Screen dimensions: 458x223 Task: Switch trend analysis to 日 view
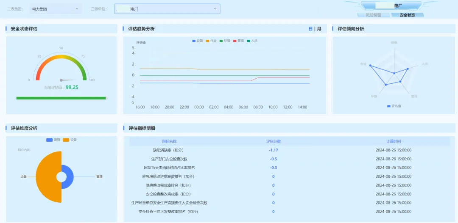pyautogui.click(x=310, y=29)
